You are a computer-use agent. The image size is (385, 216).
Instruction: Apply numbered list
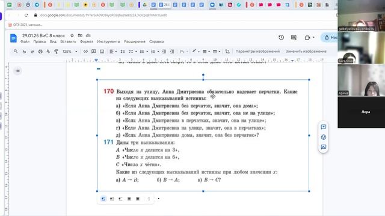[153, 52]
